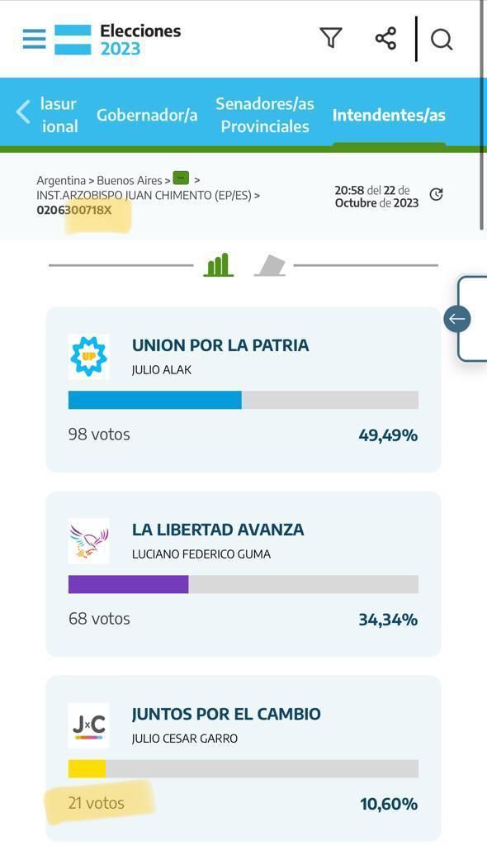Expand green ellipsis breadcrumb item
This screenshot has height=846, width=487.
coord(182,178)
